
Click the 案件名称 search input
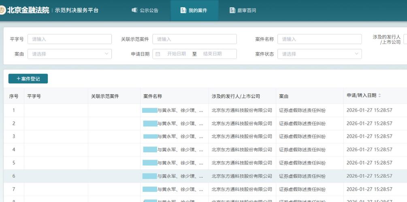pos(319,39)
